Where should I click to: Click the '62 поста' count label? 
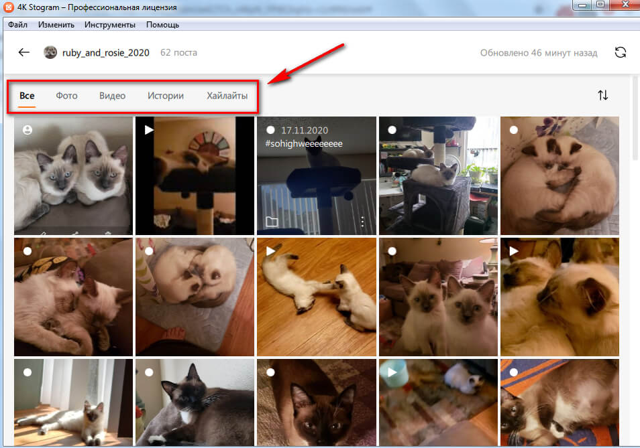[x=178, y=52]
